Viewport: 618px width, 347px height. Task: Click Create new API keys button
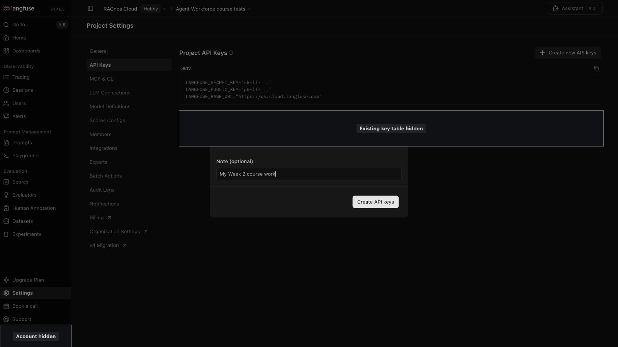[568, 53]
